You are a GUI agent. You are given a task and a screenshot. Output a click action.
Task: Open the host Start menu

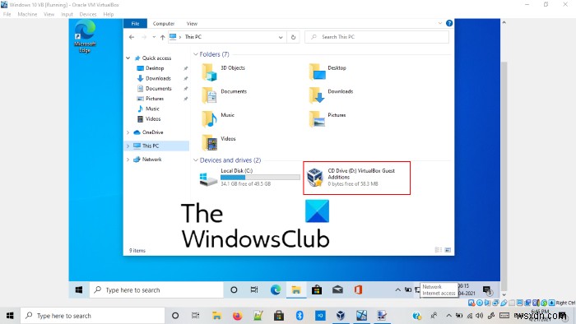click(10, 316)
